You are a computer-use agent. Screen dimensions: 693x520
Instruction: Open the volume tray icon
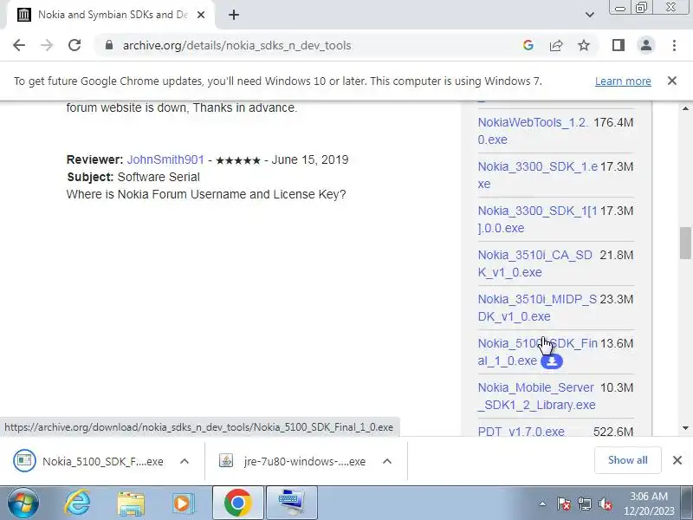coord(605,504)
